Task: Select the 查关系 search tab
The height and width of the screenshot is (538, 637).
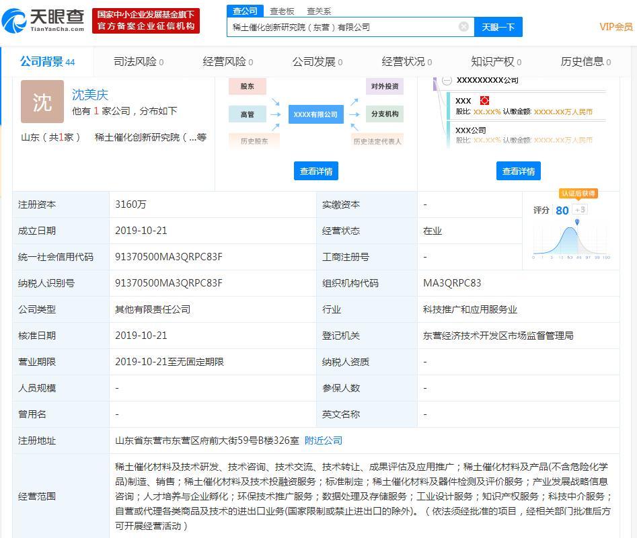Action: (x=319, y=11)
